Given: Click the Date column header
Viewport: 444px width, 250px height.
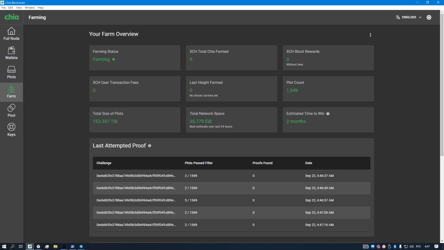Looking at the screenshot, I should click(309, 163).
